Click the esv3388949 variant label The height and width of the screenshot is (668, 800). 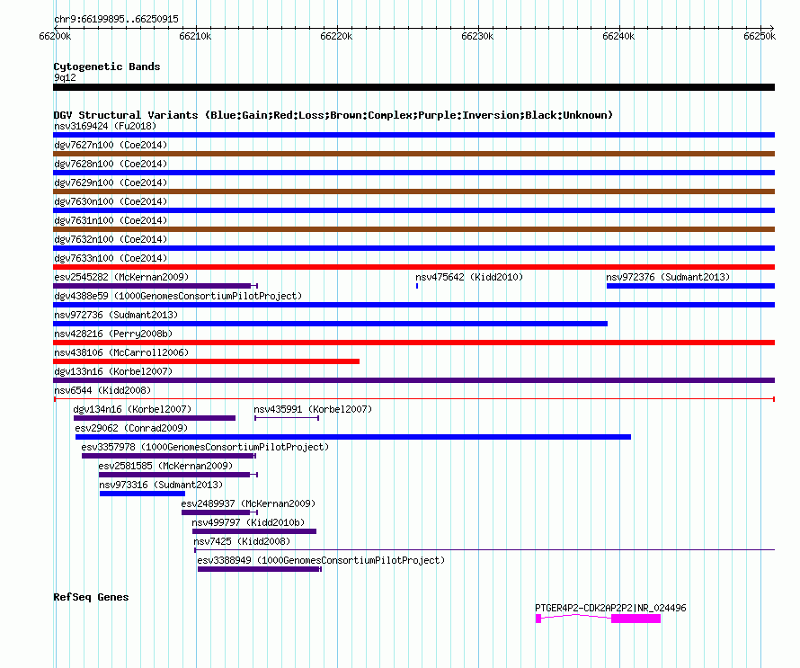pos(321,560)
